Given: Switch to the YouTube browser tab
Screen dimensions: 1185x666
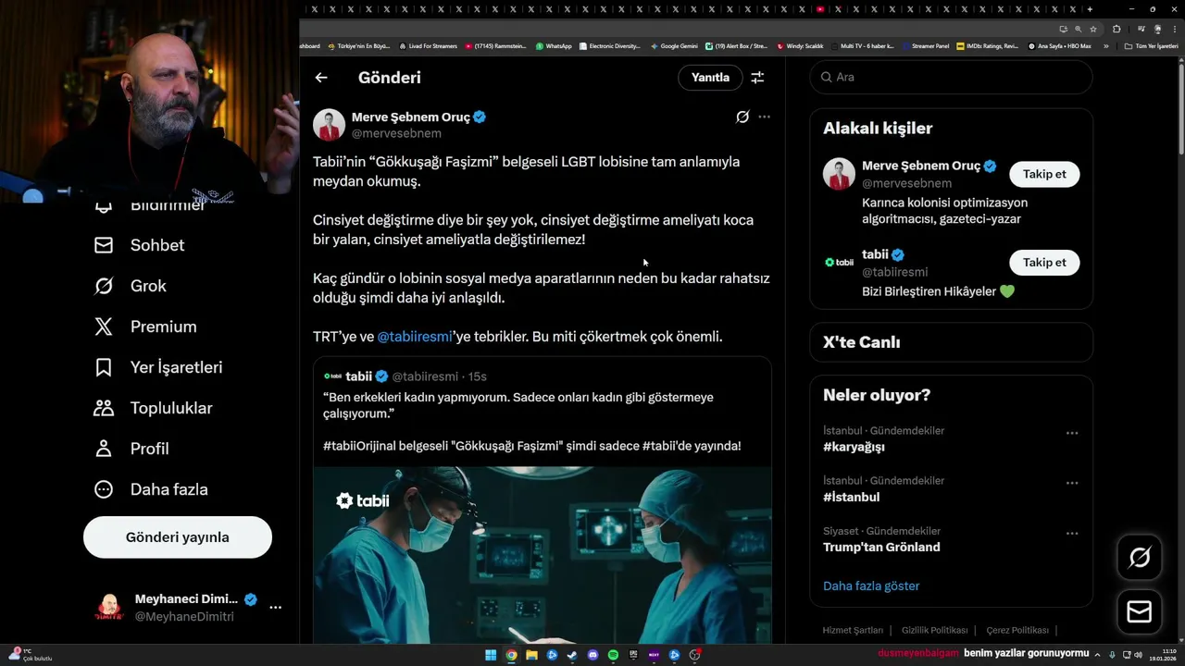Looking at the screenshot, I should click(820, 9).
